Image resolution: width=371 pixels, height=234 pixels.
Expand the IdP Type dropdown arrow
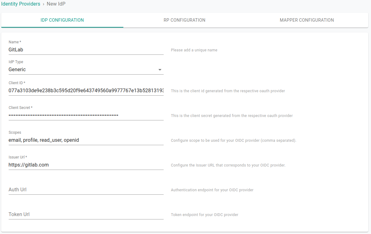click(160, 70)
